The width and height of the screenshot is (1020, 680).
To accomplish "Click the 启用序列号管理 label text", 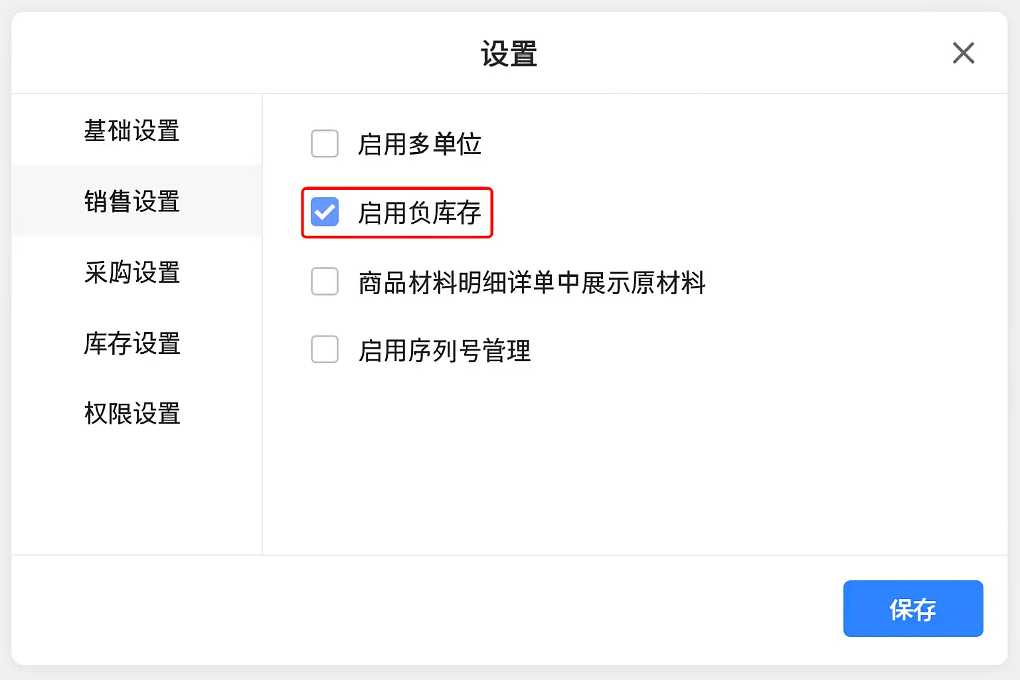I will click(444, 351).
